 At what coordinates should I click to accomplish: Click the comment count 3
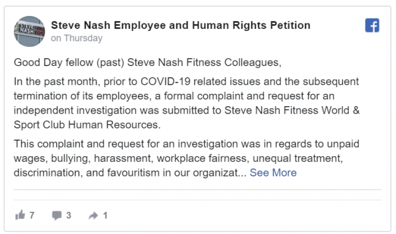pos(69,215)
